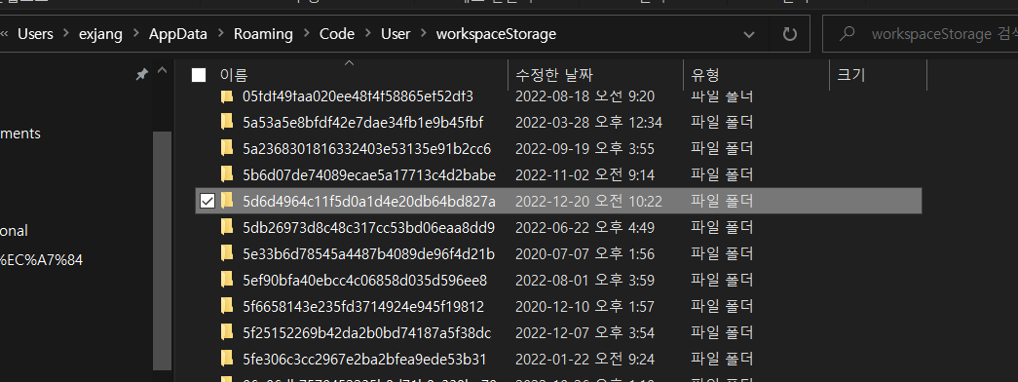
Task: Click folder icon of 5a53a5e8bfdf42e7dae34fb1e9b45fbf
Action: (227, 122)
